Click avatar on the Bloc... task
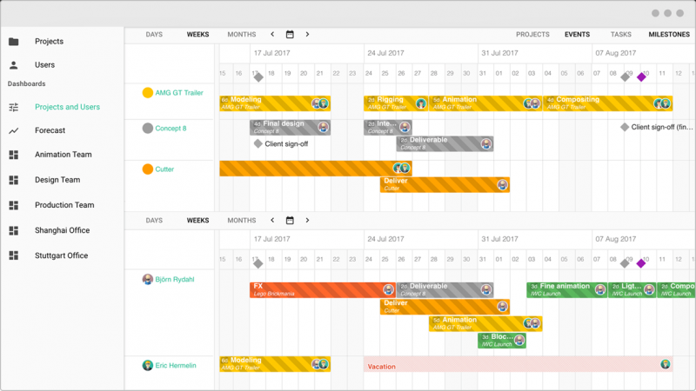The height and width of the screenshot is (391, 696). 519,341
